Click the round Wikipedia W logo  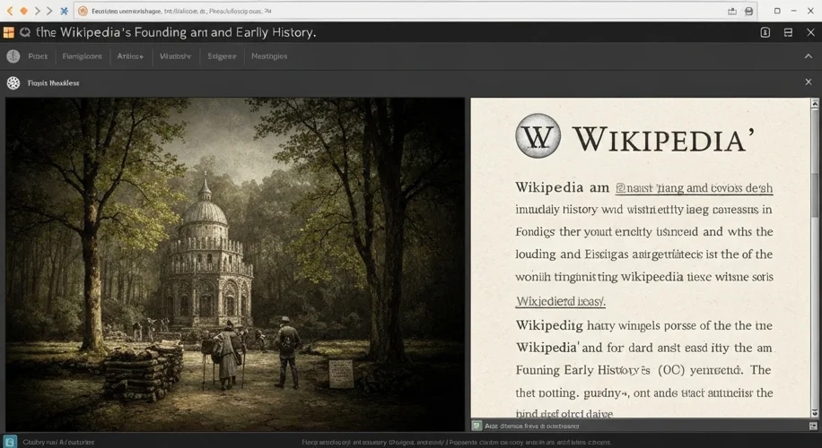[538, 136]
